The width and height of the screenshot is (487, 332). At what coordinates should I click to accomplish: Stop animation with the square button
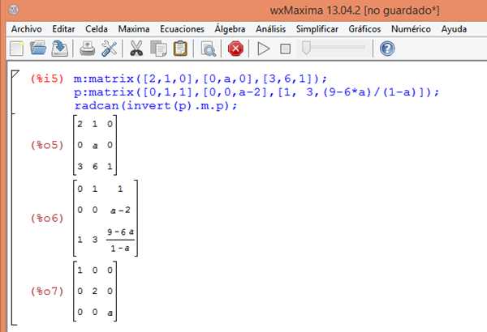[285, 49]
